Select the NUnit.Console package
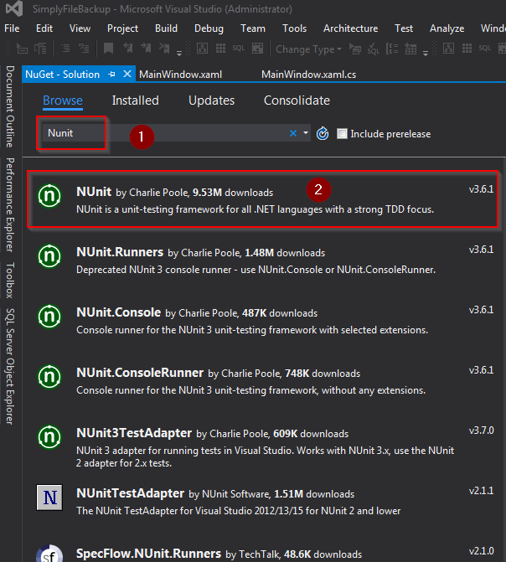 point(265,320)
